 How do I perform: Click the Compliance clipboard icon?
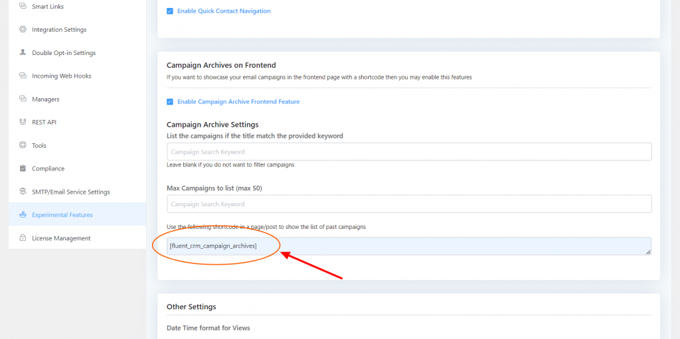click(23, 169)
